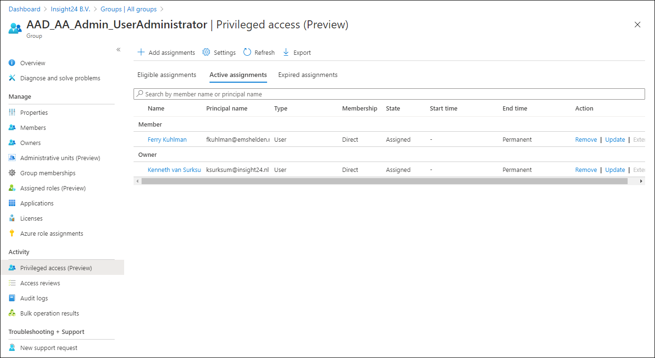
Task: Click the plus icon for Add assignments
Action: [x=141, y=52]
